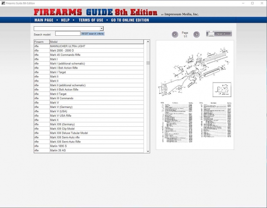
Task: Click the model list scrollbar thumb
Action: [x=148, y=63]
